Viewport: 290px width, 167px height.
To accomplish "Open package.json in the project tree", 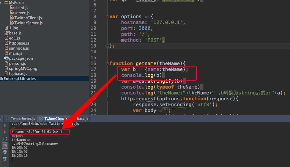I will [x=21, y=58].
